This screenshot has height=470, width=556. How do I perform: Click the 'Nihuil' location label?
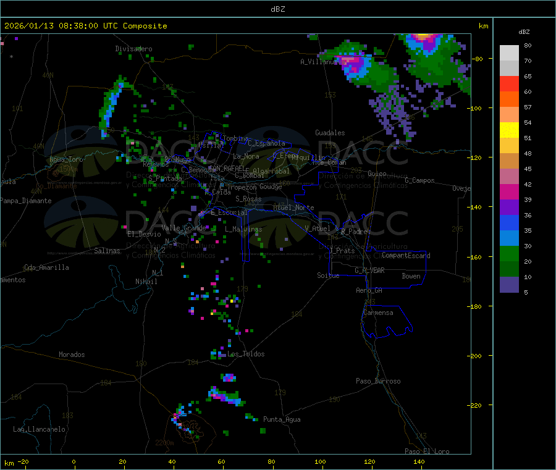coord(146,282)
